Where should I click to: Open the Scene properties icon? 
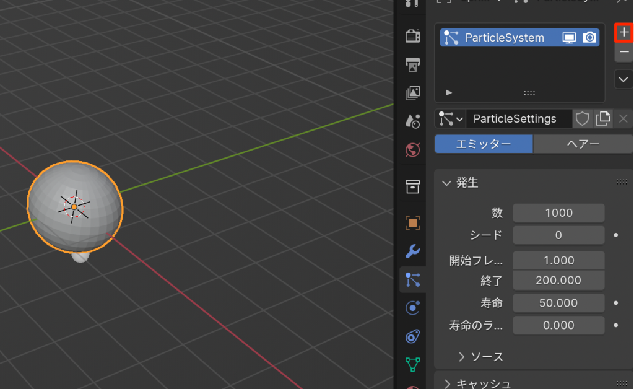[x=412, y=121]
